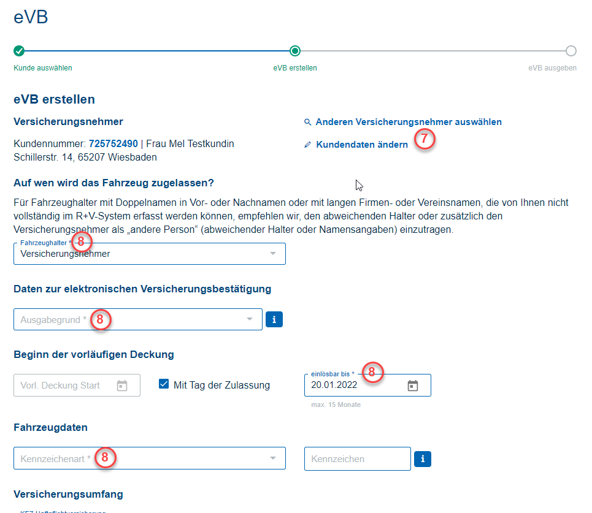Open calendar icon in Vorl. Deckung Start
The image size is (592, 513).
pyautogui.click(x=122, y=386)
